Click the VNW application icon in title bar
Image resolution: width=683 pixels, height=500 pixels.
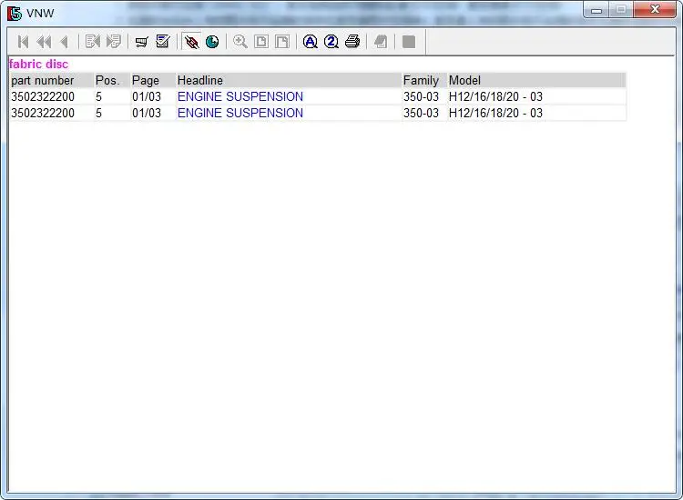(14, 13)
